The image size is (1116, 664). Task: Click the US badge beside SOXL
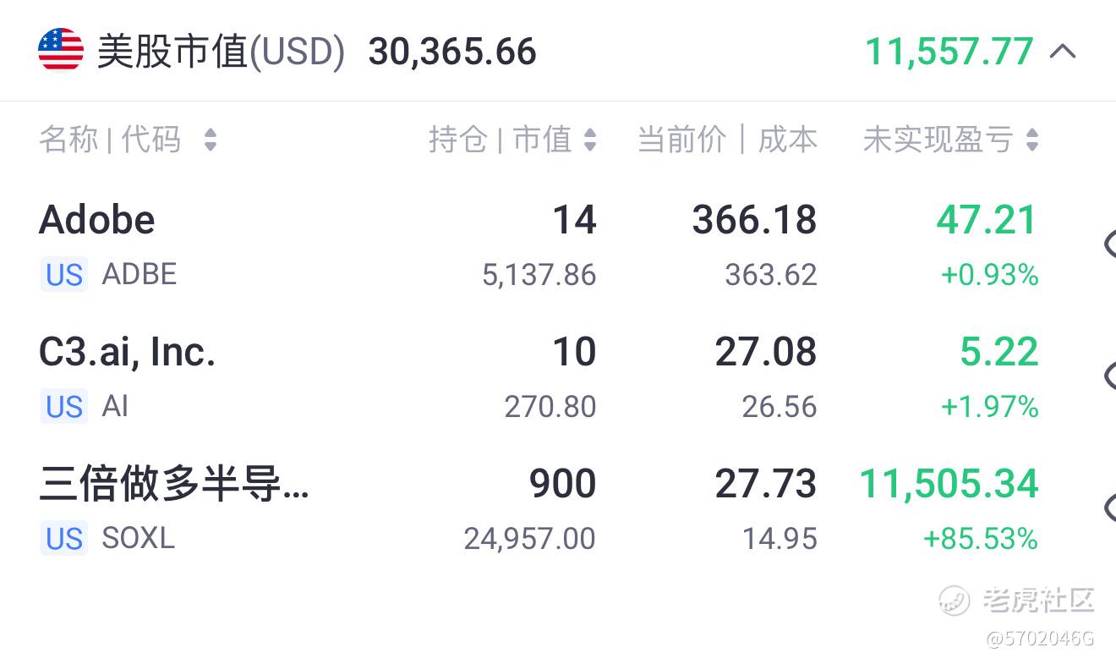click(64, 539)
